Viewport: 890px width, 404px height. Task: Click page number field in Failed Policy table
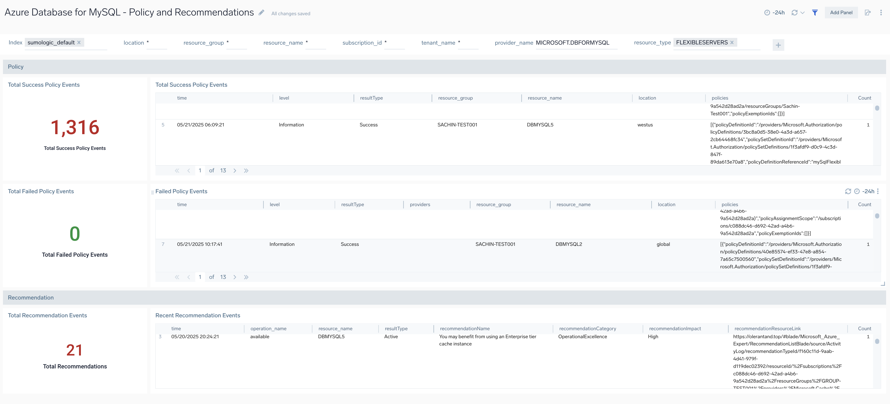coord(200,277)
